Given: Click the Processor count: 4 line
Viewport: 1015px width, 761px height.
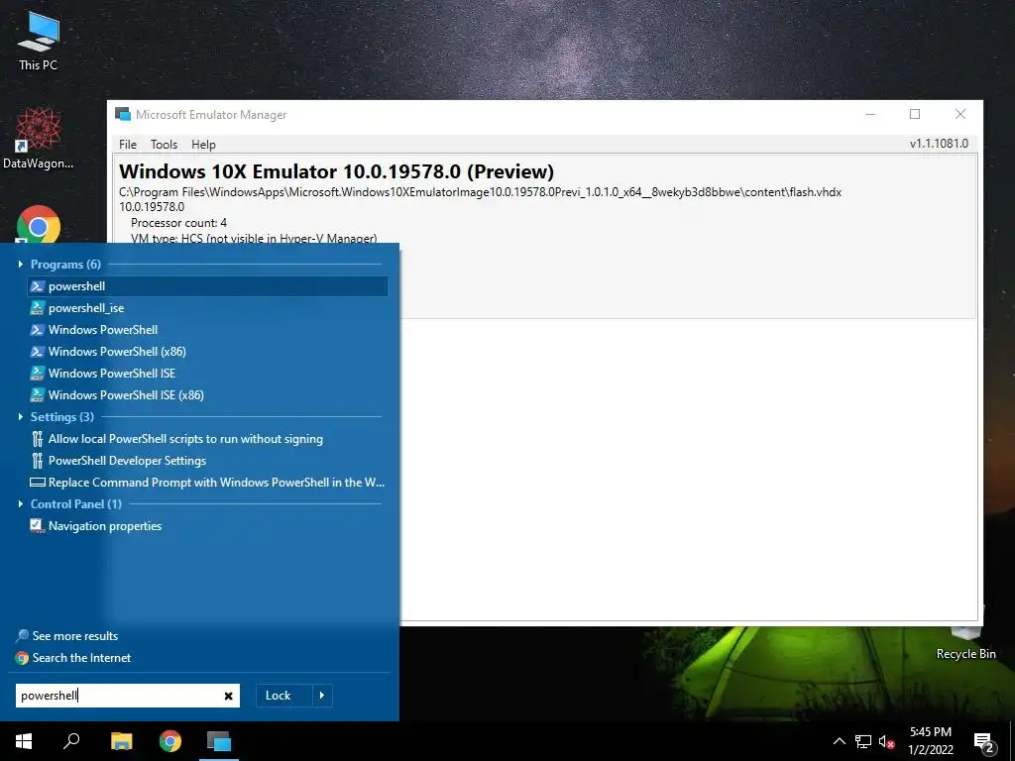Looking at the screenshot, I should [x=178, y=223].
